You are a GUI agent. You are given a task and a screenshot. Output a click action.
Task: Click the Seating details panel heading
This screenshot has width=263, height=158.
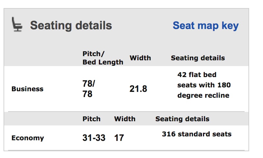pos(71,25)
